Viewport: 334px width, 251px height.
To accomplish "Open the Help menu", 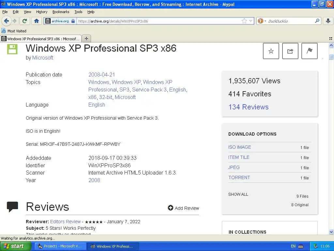I will [x=91, y=12].
